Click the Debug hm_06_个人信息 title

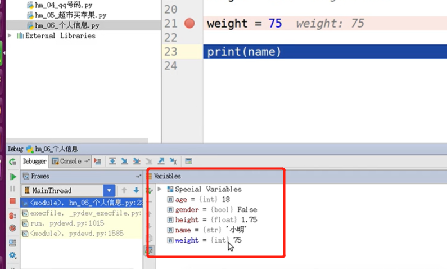[43, 149]
